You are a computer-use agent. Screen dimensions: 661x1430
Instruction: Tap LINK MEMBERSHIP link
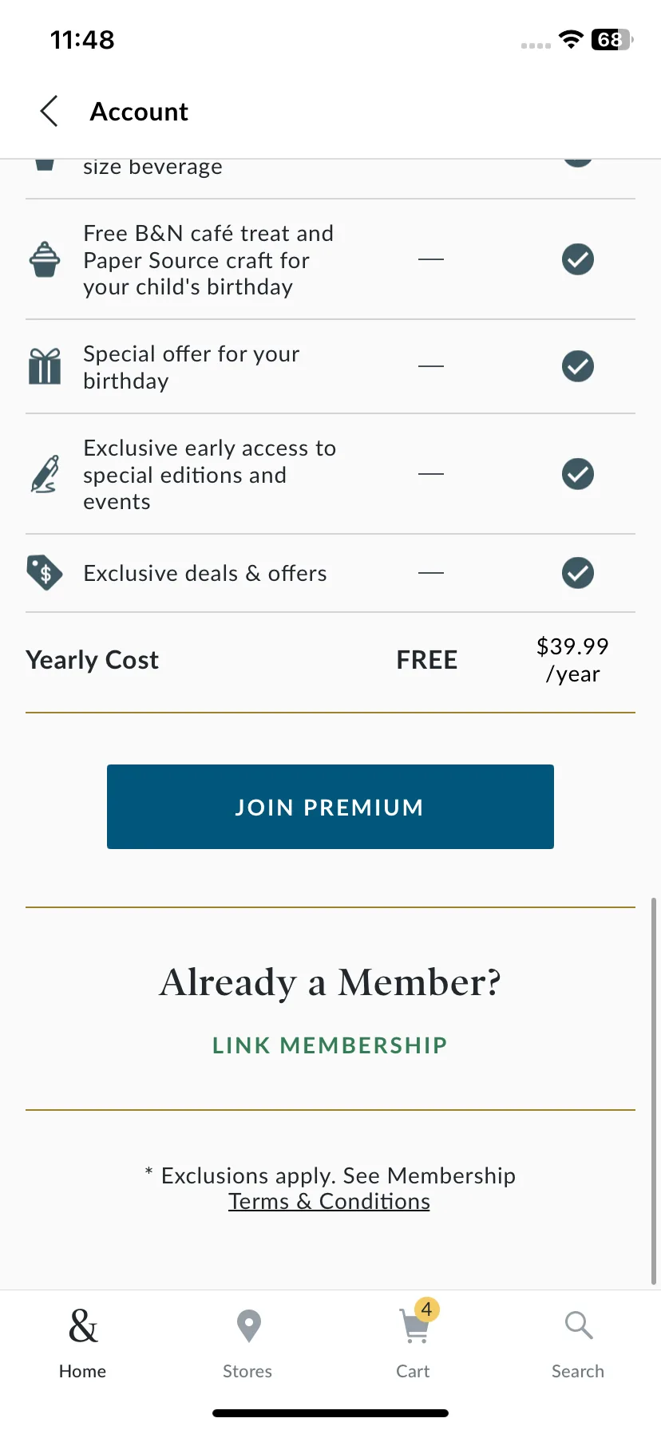point(330,1045)
